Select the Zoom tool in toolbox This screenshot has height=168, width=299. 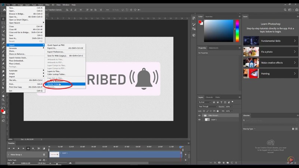click(x=3, y=100)
